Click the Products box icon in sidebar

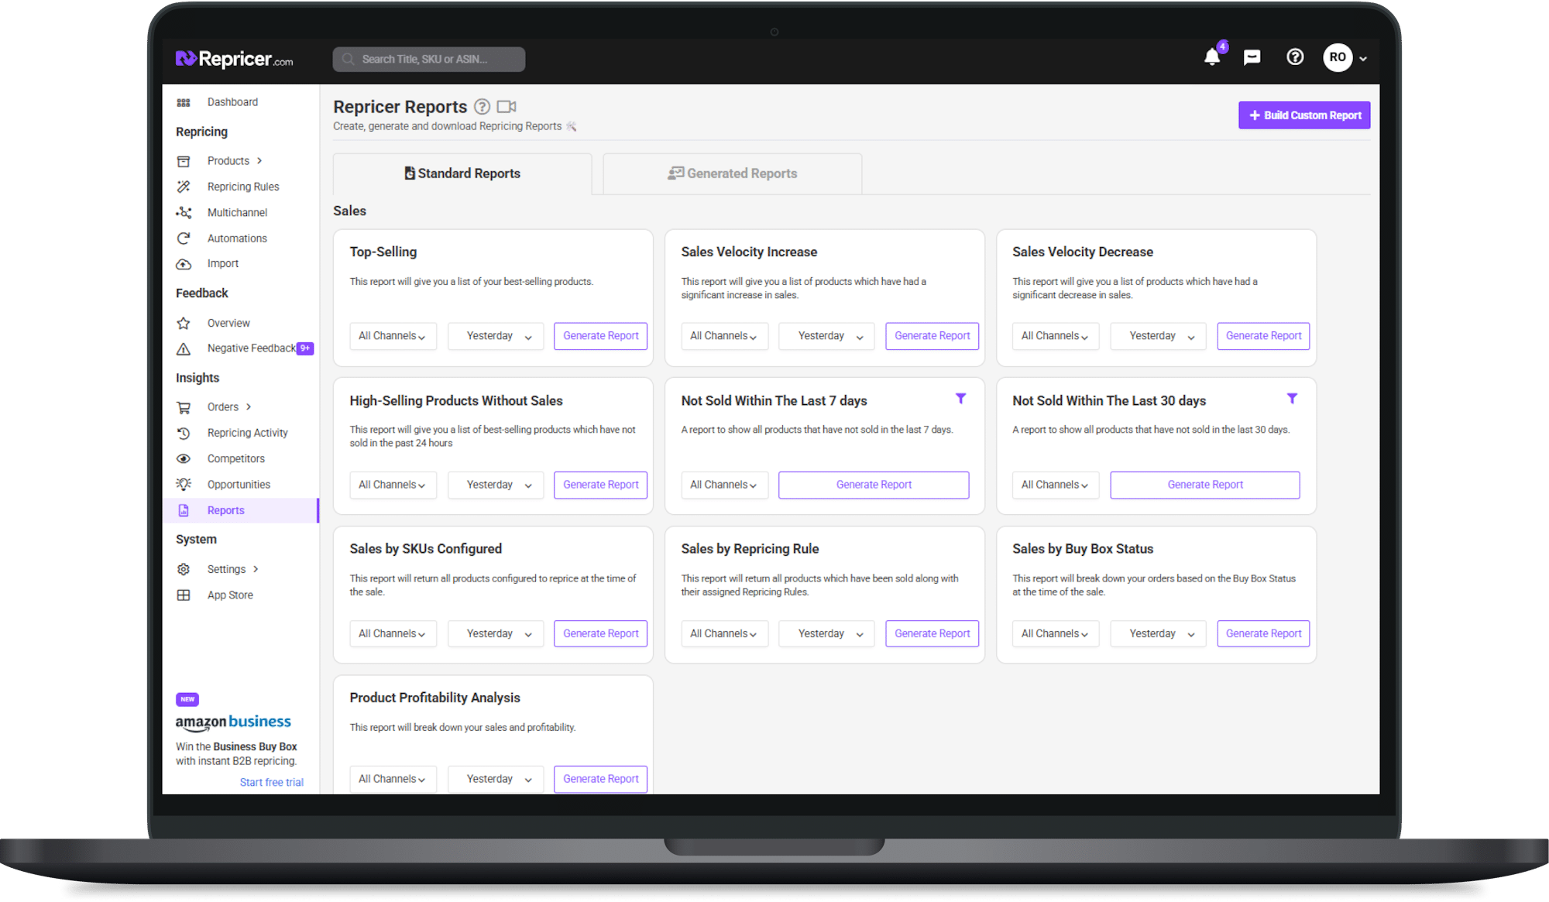(x=184, y=161)
